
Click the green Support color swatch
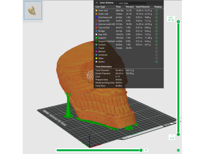(97, 38)
